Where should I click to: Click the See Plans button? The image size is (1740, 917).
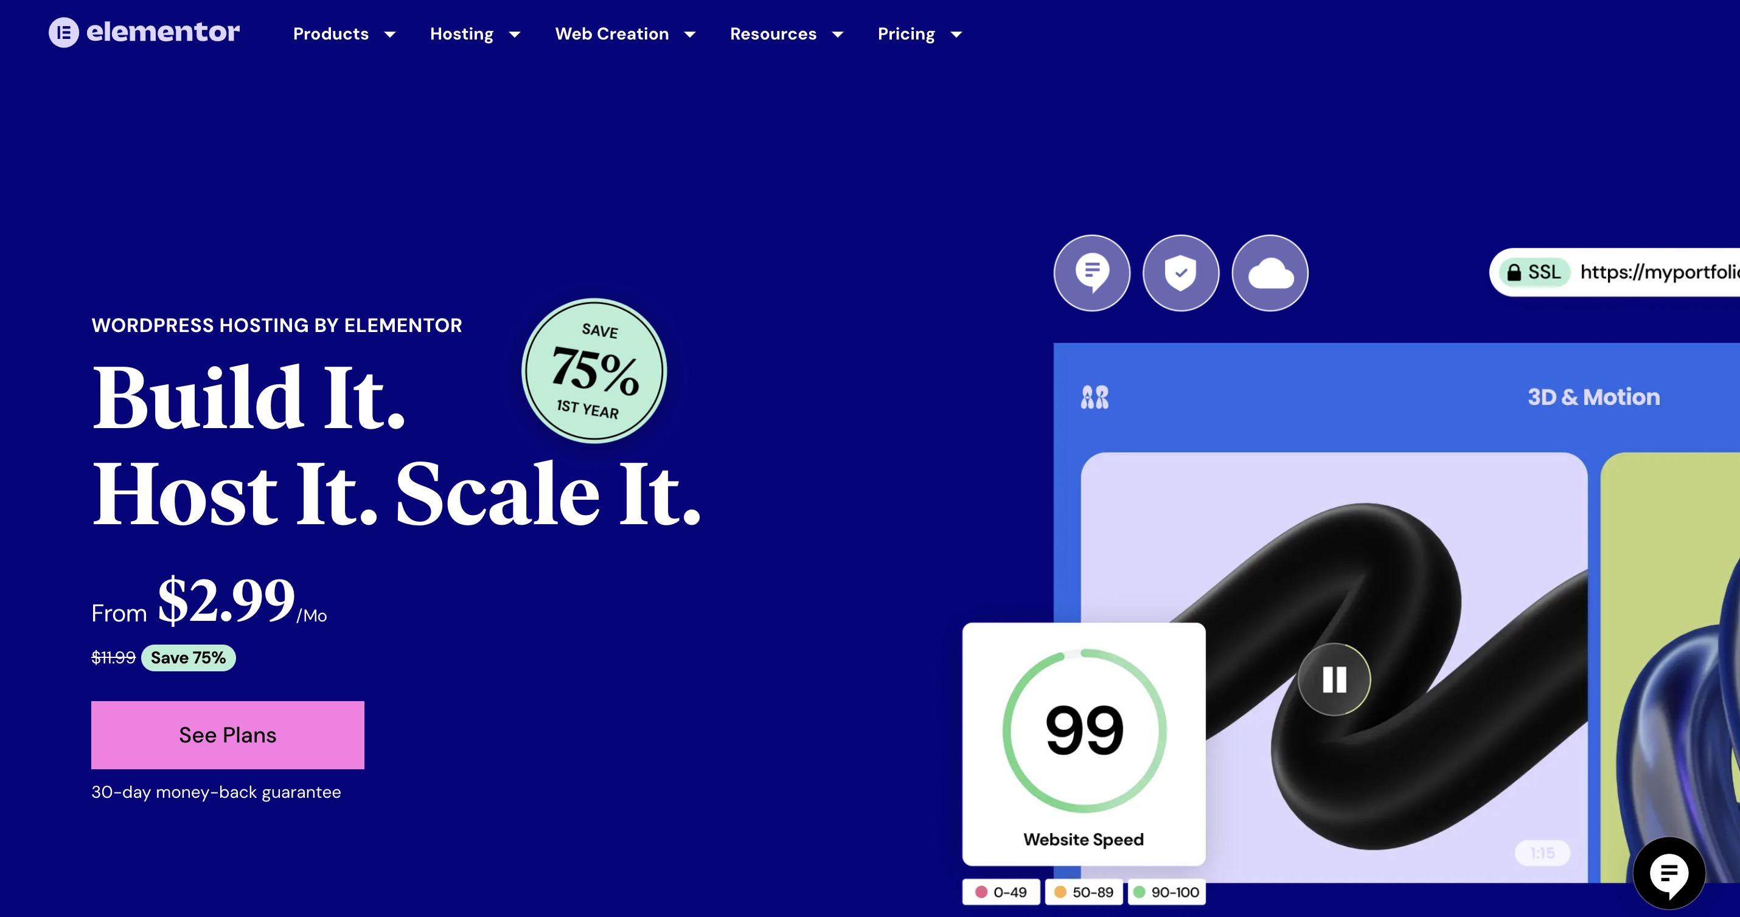point(227,735)
